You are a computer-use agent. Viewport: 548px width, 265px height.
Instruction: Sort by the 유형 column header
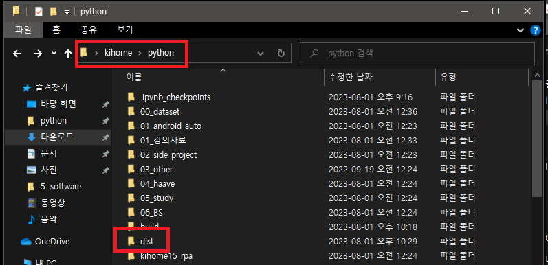[x=448, y=77]
